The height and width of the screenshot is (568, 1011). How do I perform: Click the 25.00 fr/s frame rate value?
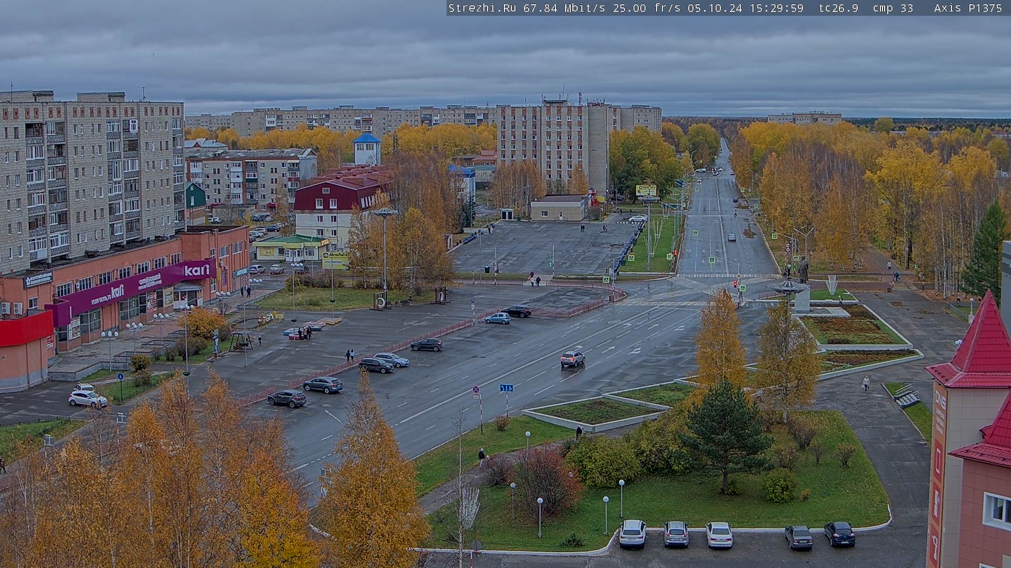647,8
